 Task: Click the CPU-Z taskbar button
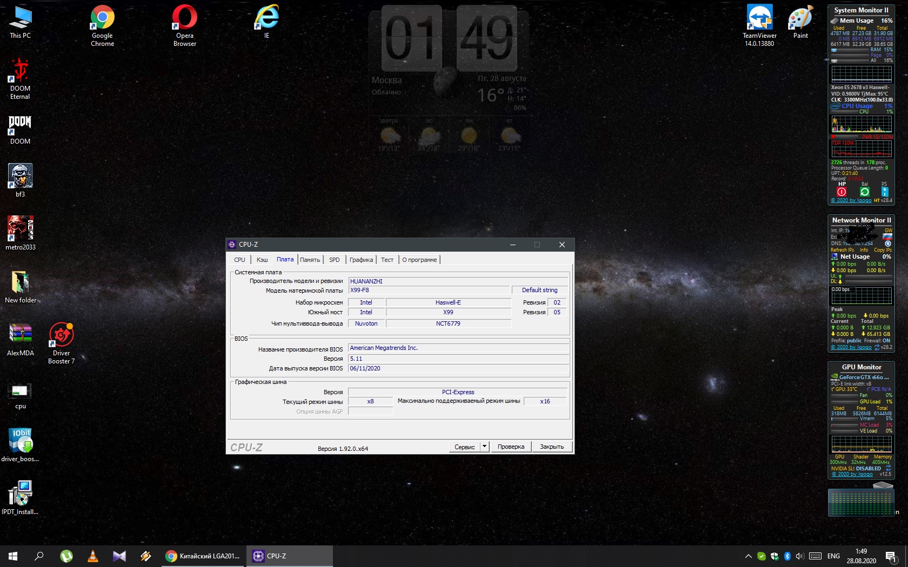pos(290,556)
